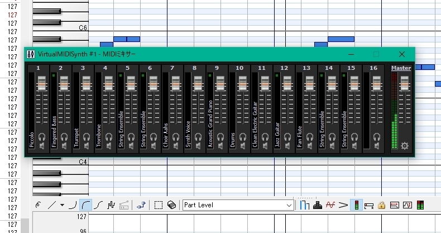Image resolution: width=441 pixels, height=233 pixels.
Task: Select the straight line tool
Action: click(51, 205)
